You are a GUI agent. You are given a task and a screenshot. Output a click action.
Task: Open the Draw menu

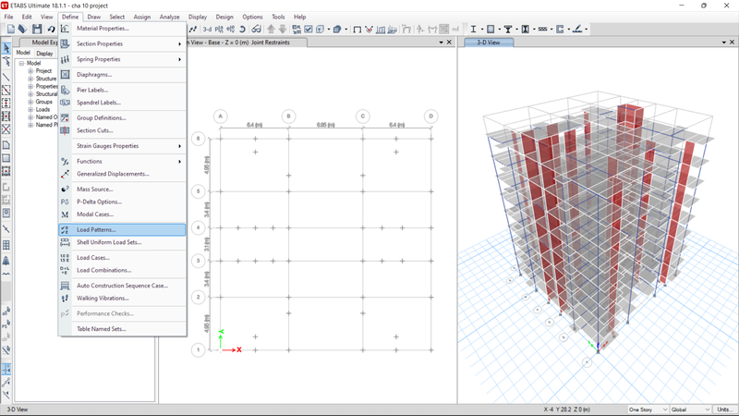(94, 17)
